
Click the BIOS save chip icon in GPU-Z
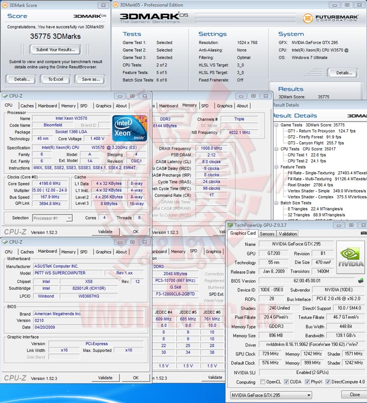[360, 281]
